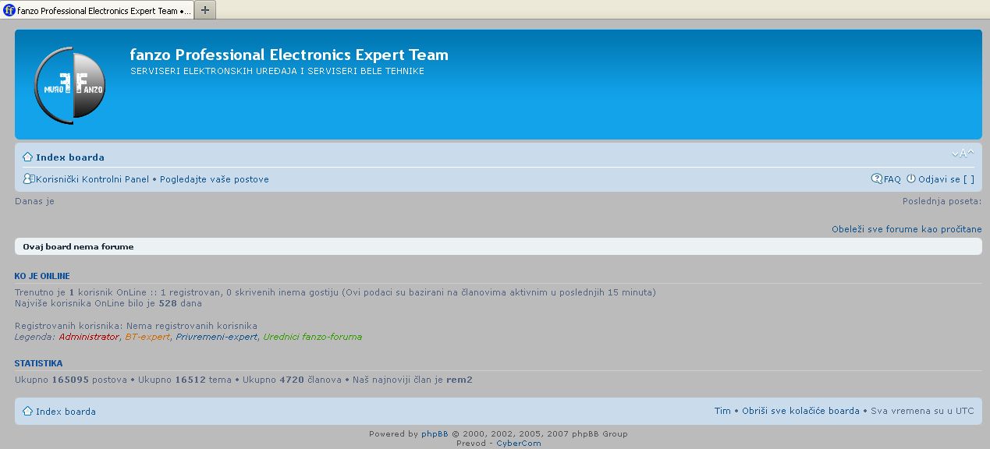The height and width of the screenshot is (449, 990).
Task: Open Pogledajte vaše postove link
Action: pyautogui.click(x=215, y=179)
